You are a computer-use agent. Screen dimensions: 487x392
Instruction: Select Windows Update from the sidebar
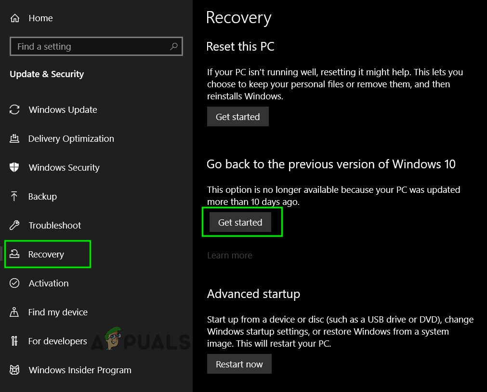tap(63, 109)
